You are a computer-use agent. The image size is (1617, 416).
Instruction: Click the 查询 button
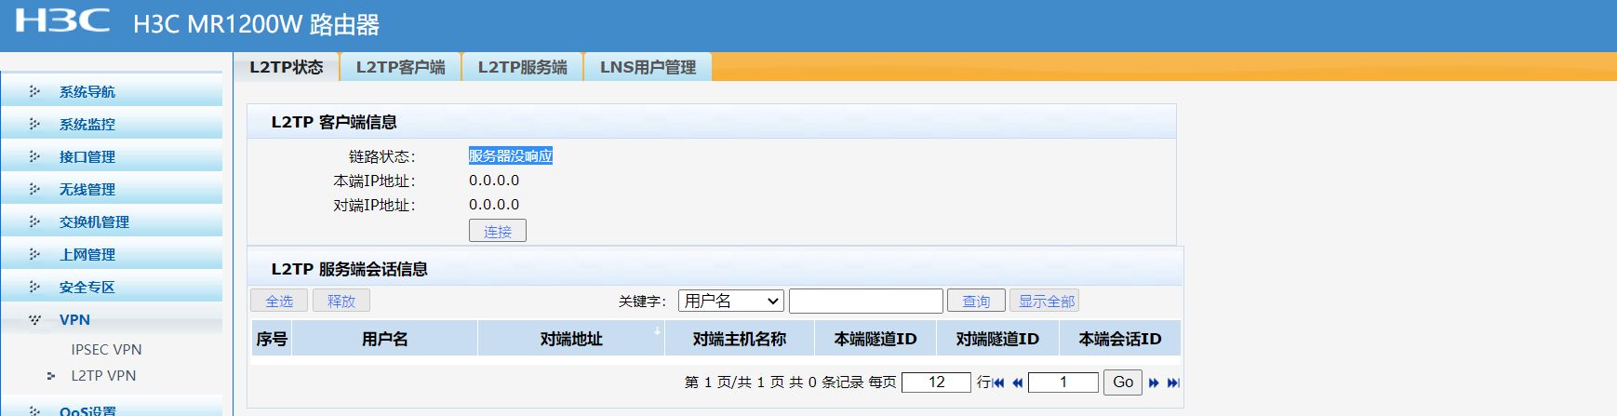[976, 301]
